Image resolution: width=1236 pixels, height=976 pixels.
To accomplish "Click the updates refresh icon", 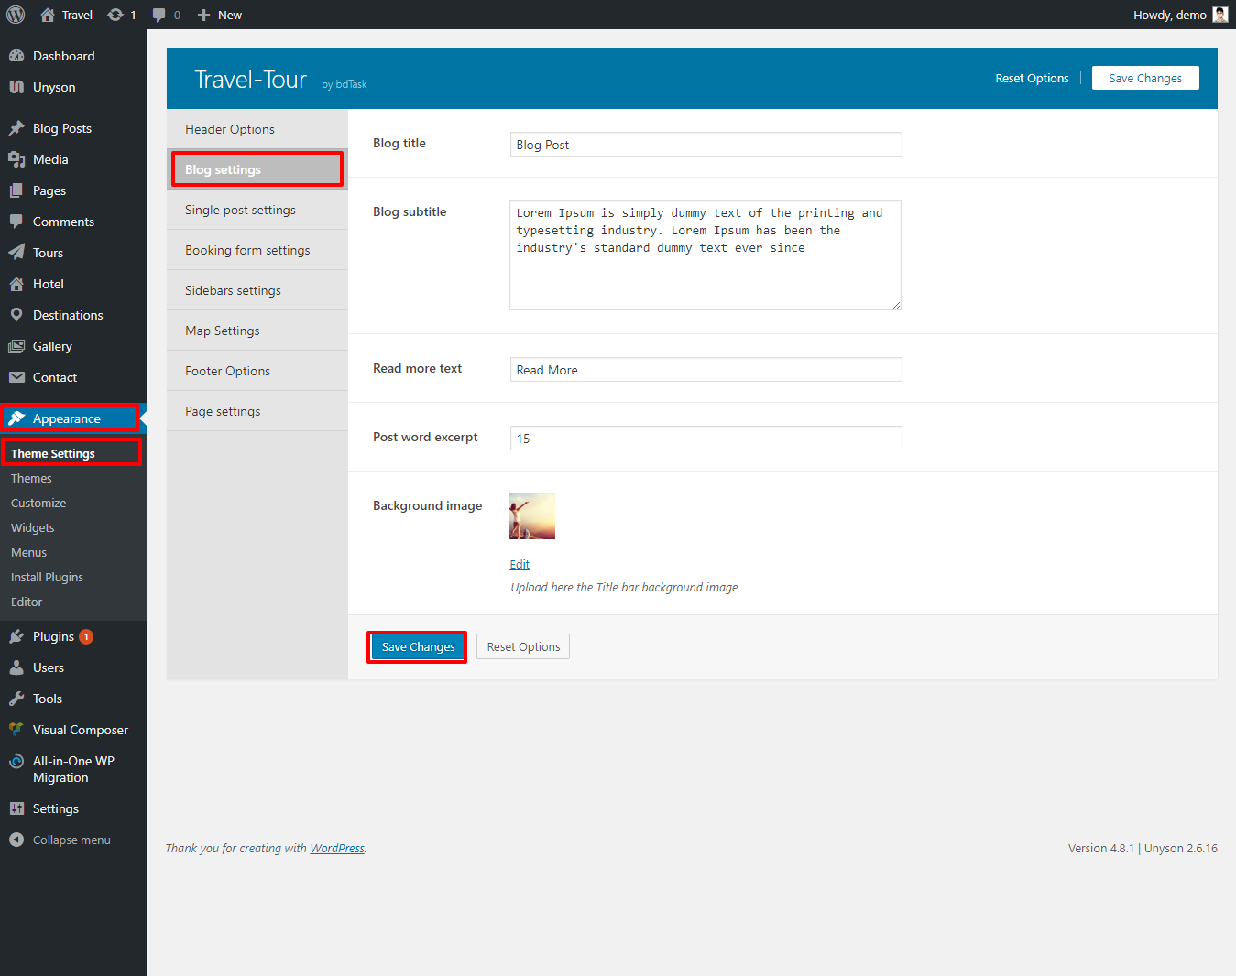I will click(115, 15).
